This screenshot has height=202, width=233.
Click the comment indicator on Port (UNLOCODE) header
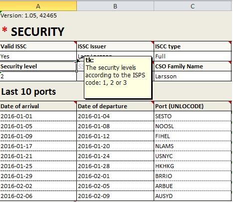pos(230,102)
